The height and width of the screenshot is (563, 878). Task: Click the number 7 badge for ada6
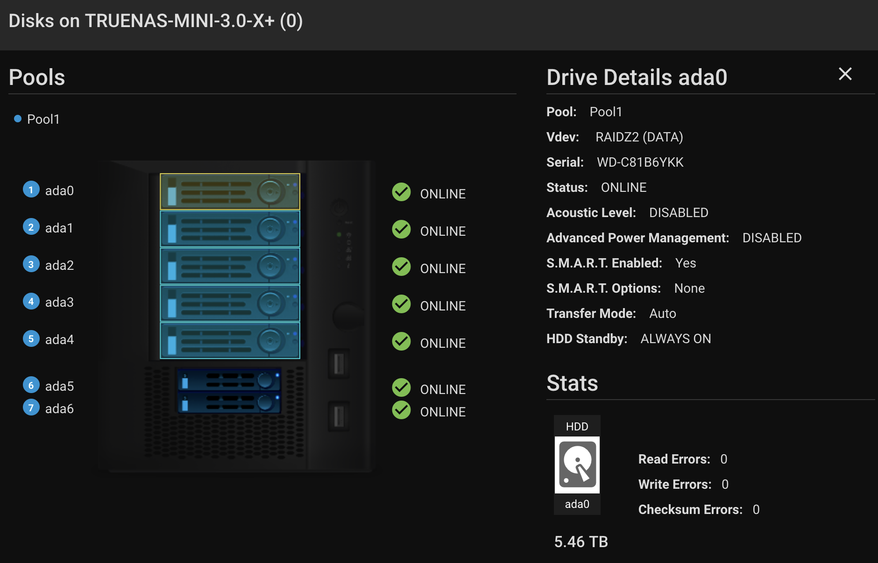[x=31, y=408]
